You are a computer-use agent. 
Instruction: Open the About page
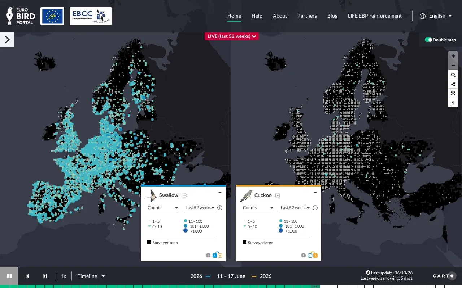click(x=280, y=16)
